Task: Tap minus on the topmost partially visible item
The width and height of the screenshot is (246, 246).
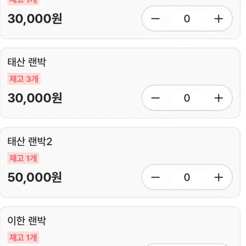Action: point(155,19)
